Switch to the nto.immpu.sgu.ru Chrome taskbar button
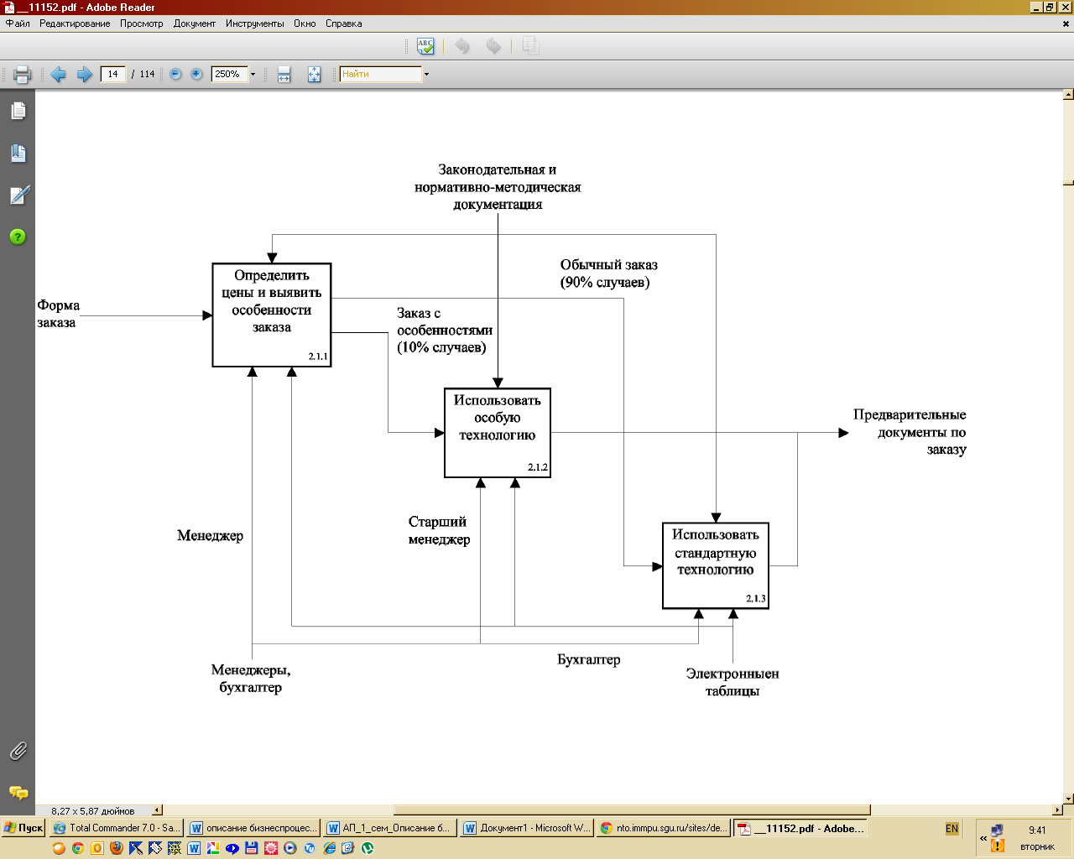 coord(664,828)
